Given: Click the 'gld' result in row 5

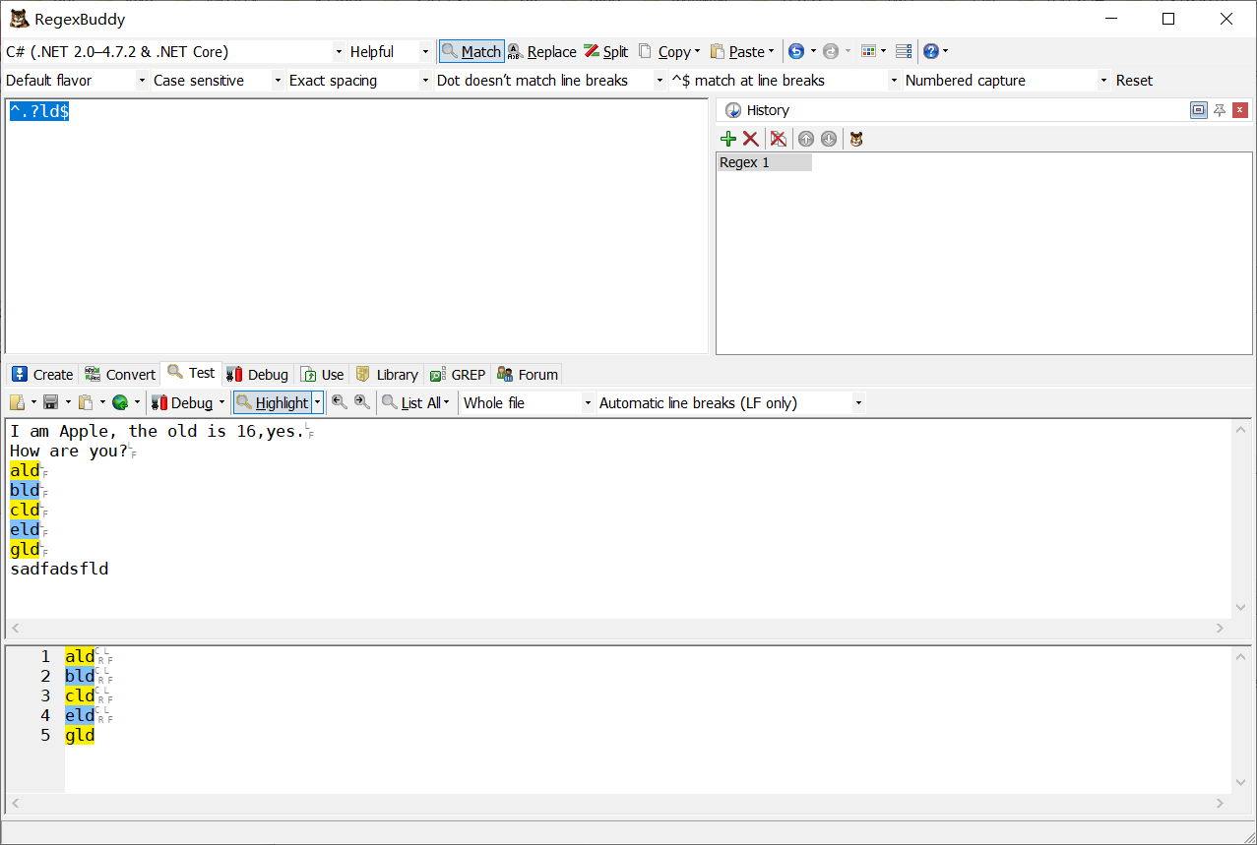Looking at the screenshot, I should 80,735.
